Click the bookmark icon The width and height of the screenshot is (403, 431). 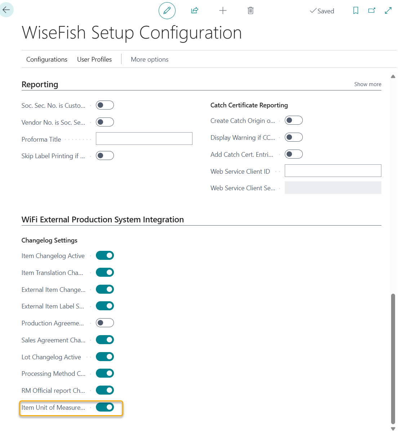click(x=355, y=11)
